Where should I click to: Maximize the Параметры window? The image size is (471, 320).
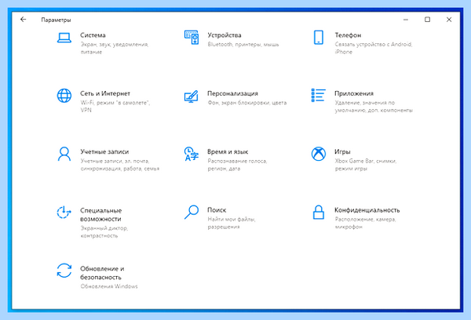point(427,20)
